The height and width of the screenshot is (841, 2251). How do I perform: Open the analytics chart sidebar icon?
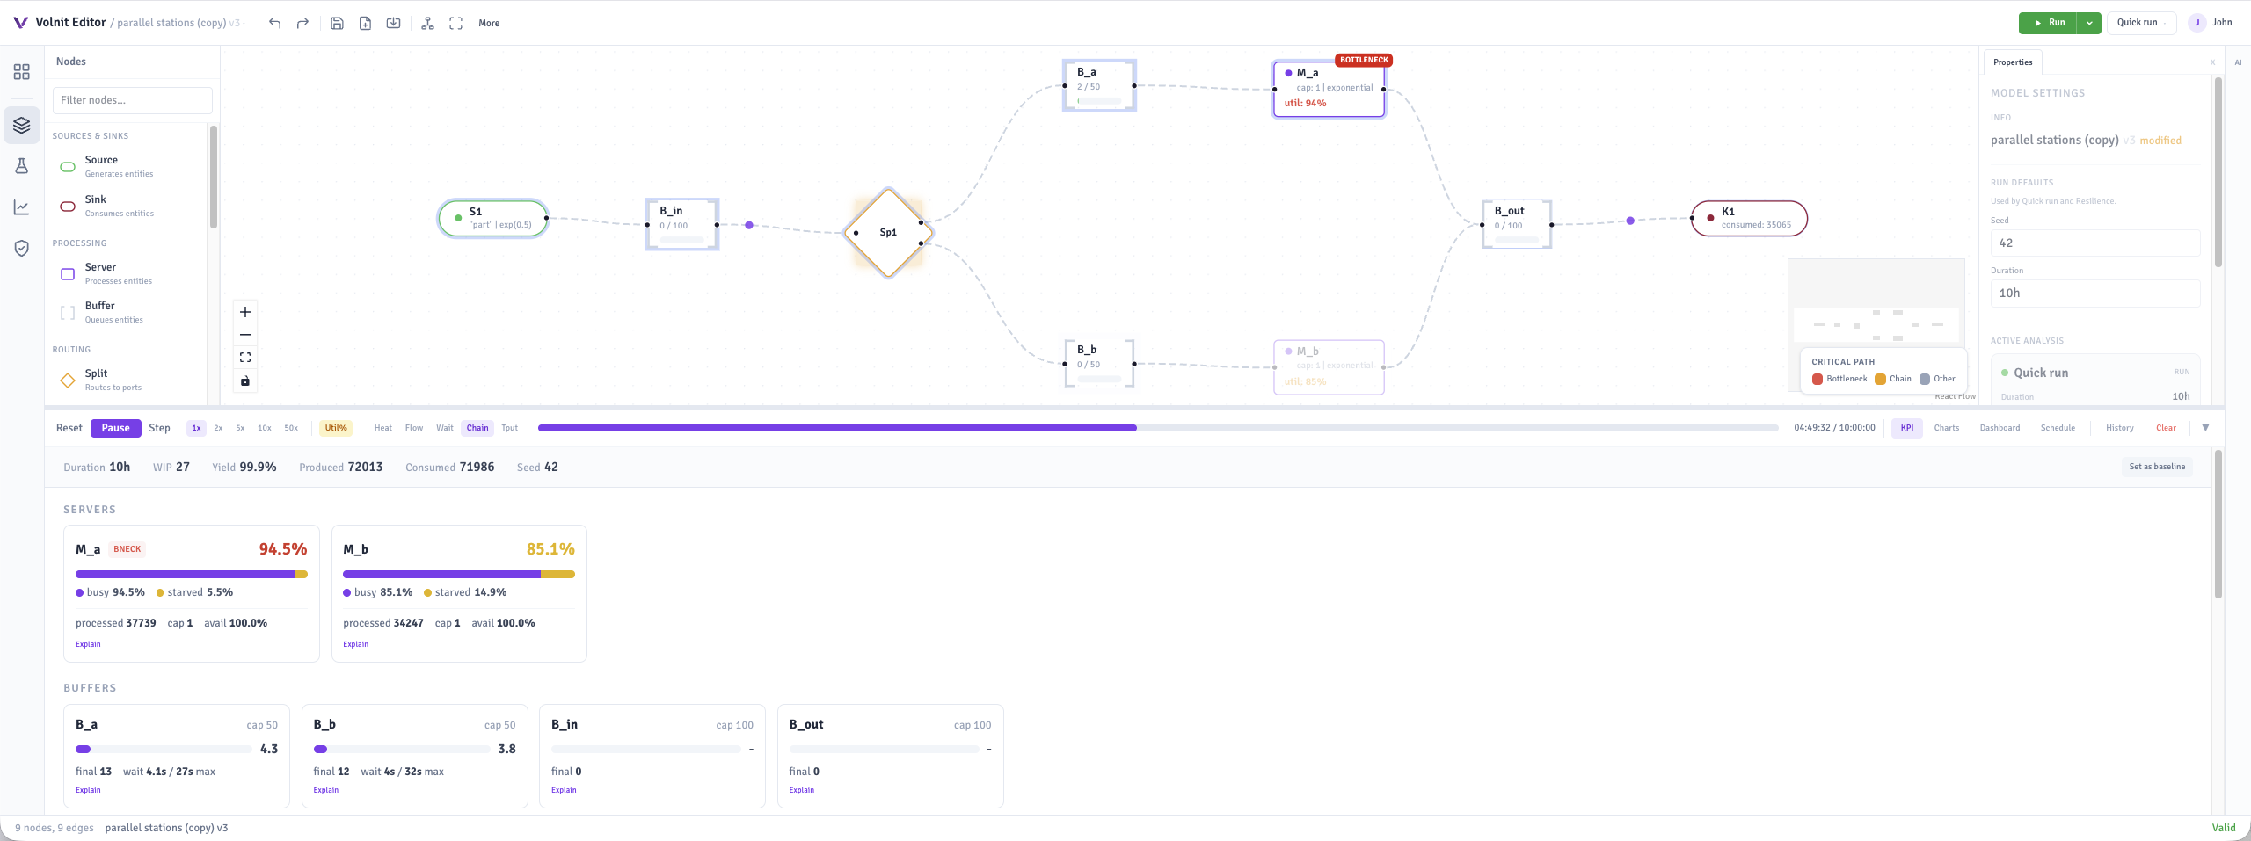(x=22, y=207)
